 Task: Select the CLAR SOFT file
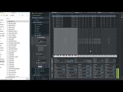[x=11, y=39]
